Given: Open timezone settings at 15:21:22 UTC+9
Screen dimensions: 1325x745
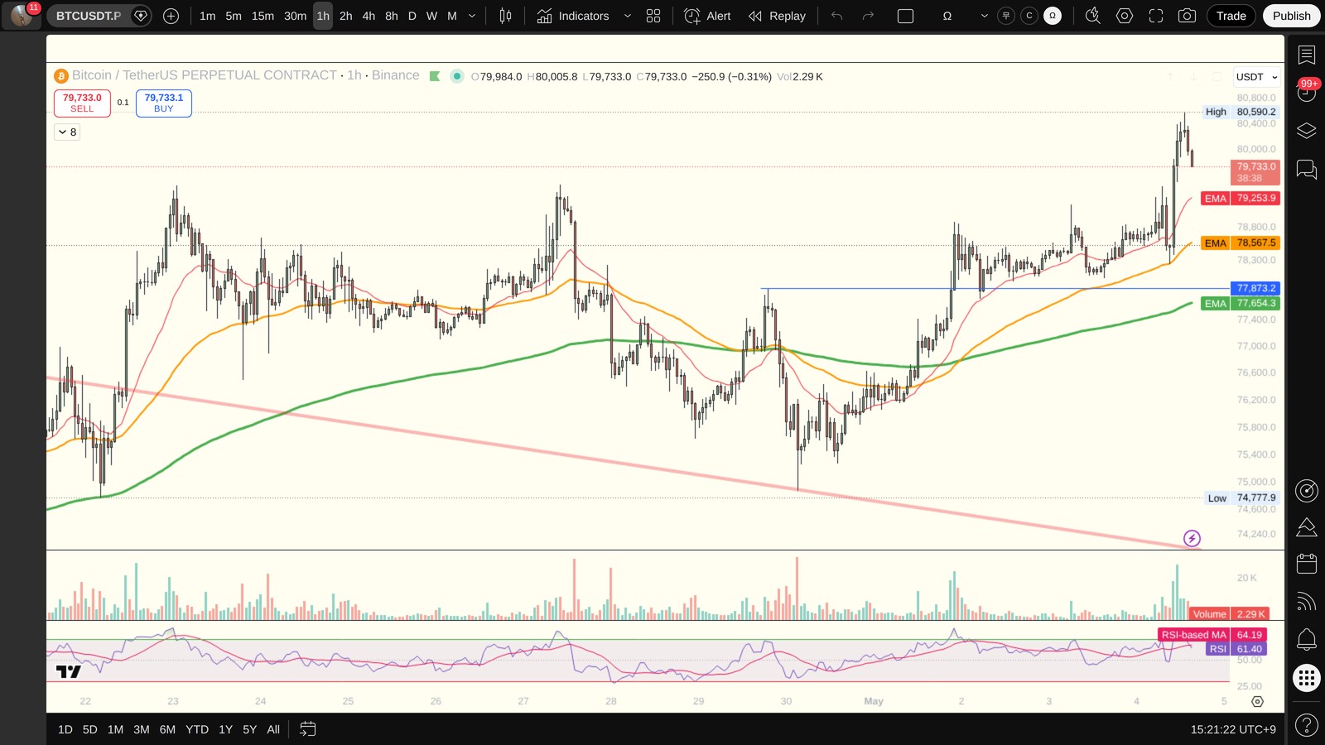Looking at the screenshot, I should tap(1233, 729).
